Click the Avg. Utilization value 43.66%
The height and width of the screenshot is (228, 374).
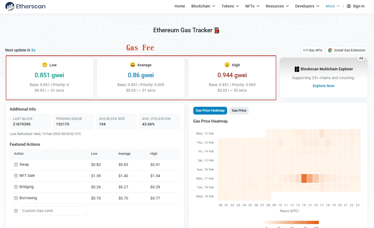(x=148, y=124)
